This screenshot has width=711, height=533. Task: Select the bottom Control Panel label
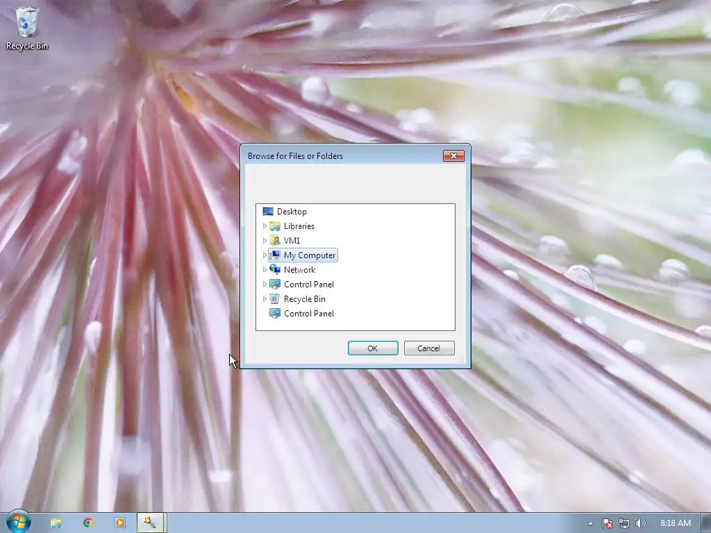tap(309, 313)
